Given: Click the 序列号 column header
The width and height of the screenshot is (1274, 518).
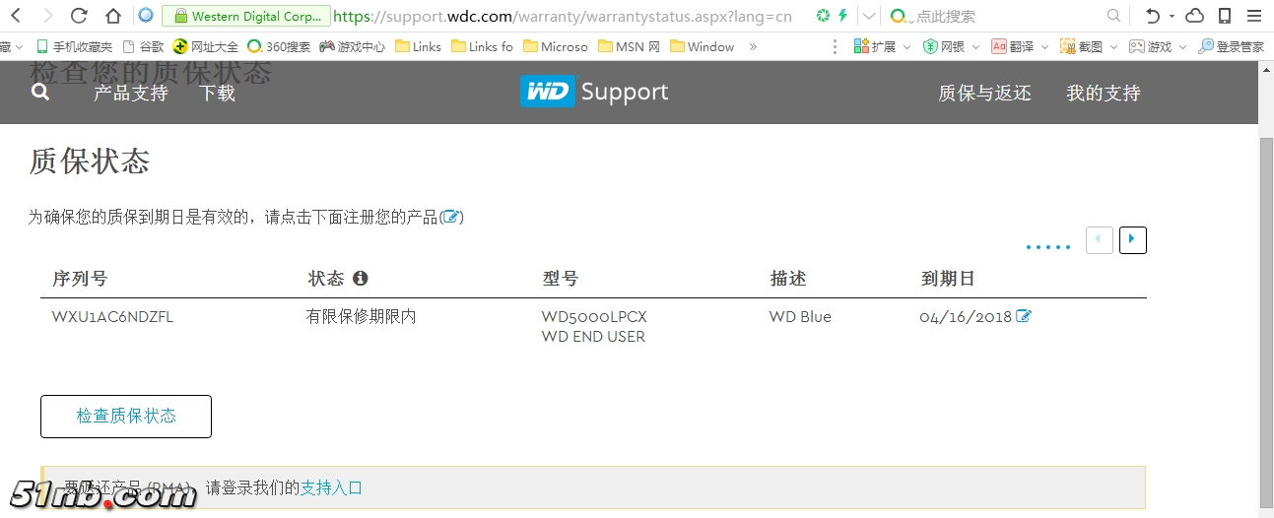Looking at the screenshot, I should 80,279.
